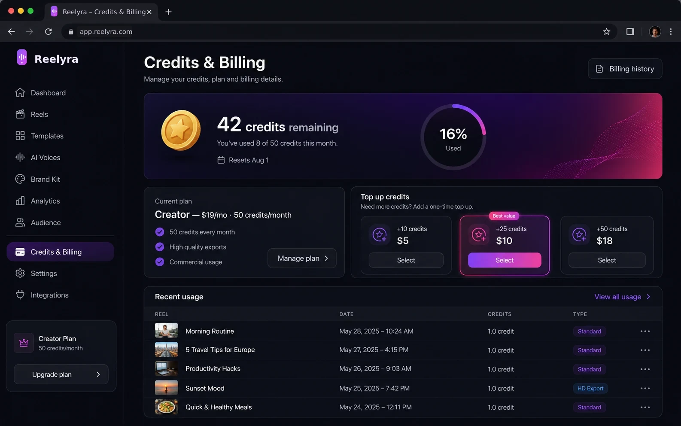Screen dimensions: 681x426
Task: Click the Reelyra logo icon
Action: pyautogui.click(x=22, y=57)
